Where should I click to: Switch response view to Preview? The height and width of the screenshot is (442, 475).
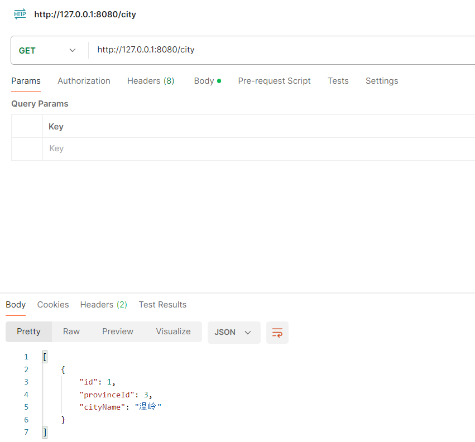click(118, 331)
